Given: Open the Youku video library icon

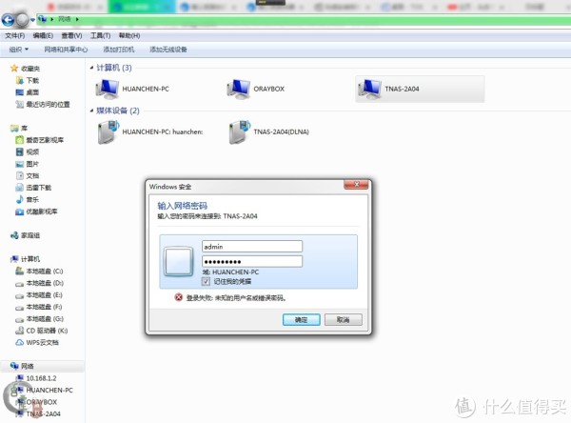Looking at the screenshot, I should click(x=20, y=211).
